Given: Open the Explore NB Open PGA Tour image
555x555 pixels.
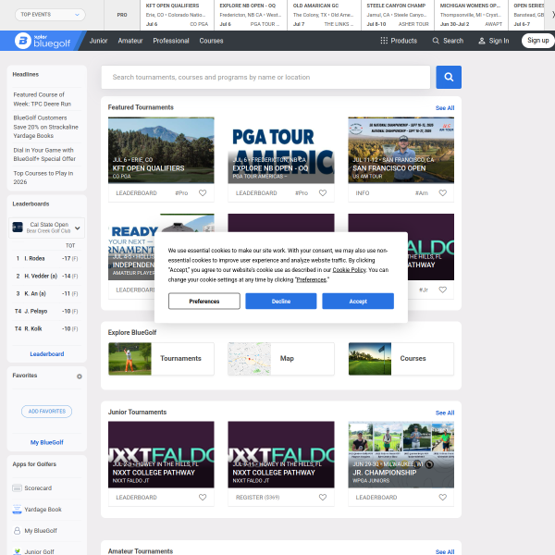Looking at the screenshot, I should [x=281, y=151].
